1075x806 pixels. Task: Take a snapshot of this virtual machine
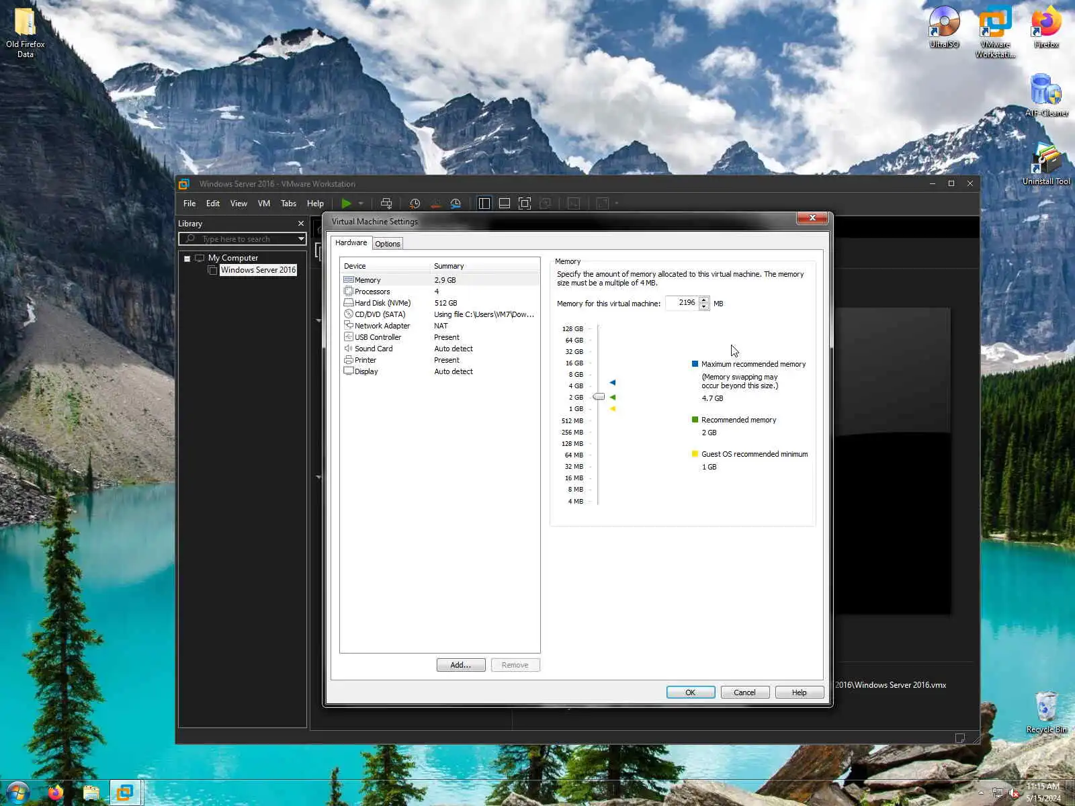[x=415, y=204]
